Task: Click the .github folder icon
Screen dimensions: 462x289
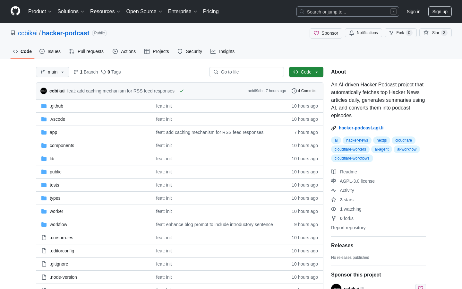Action: 44,106
